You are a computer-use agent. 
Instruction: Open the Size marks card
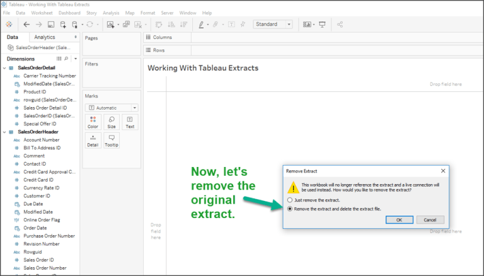coord(111,122)
